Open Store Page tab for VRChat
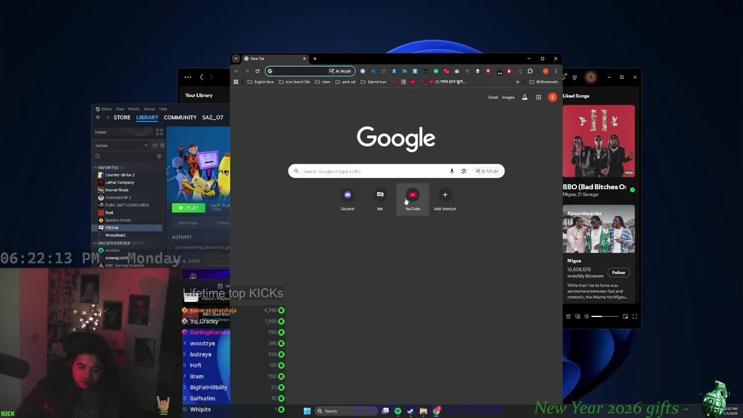 [x=188, y=223]
